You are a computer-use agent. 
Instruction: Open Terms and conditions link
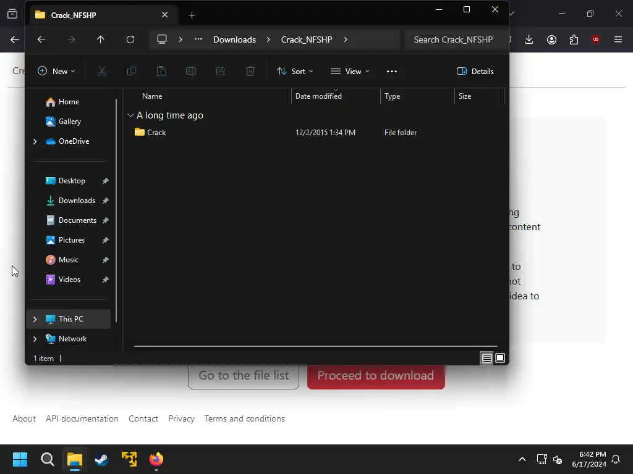(x=245, y=419)
